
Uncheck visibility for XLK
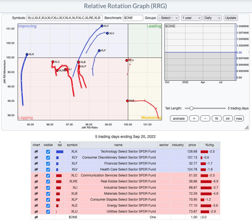tap(48, 151)
